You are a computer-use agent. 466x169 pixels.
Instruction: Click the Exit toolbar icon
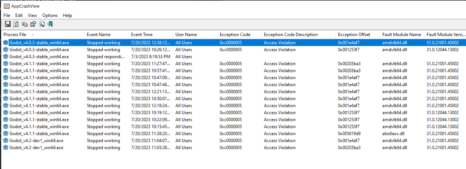click(x=50, y=24)
